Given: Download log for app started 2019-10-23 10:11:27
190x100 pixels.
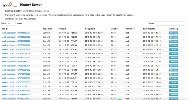Looking at the screenshot, I should [x=173, y=74].
